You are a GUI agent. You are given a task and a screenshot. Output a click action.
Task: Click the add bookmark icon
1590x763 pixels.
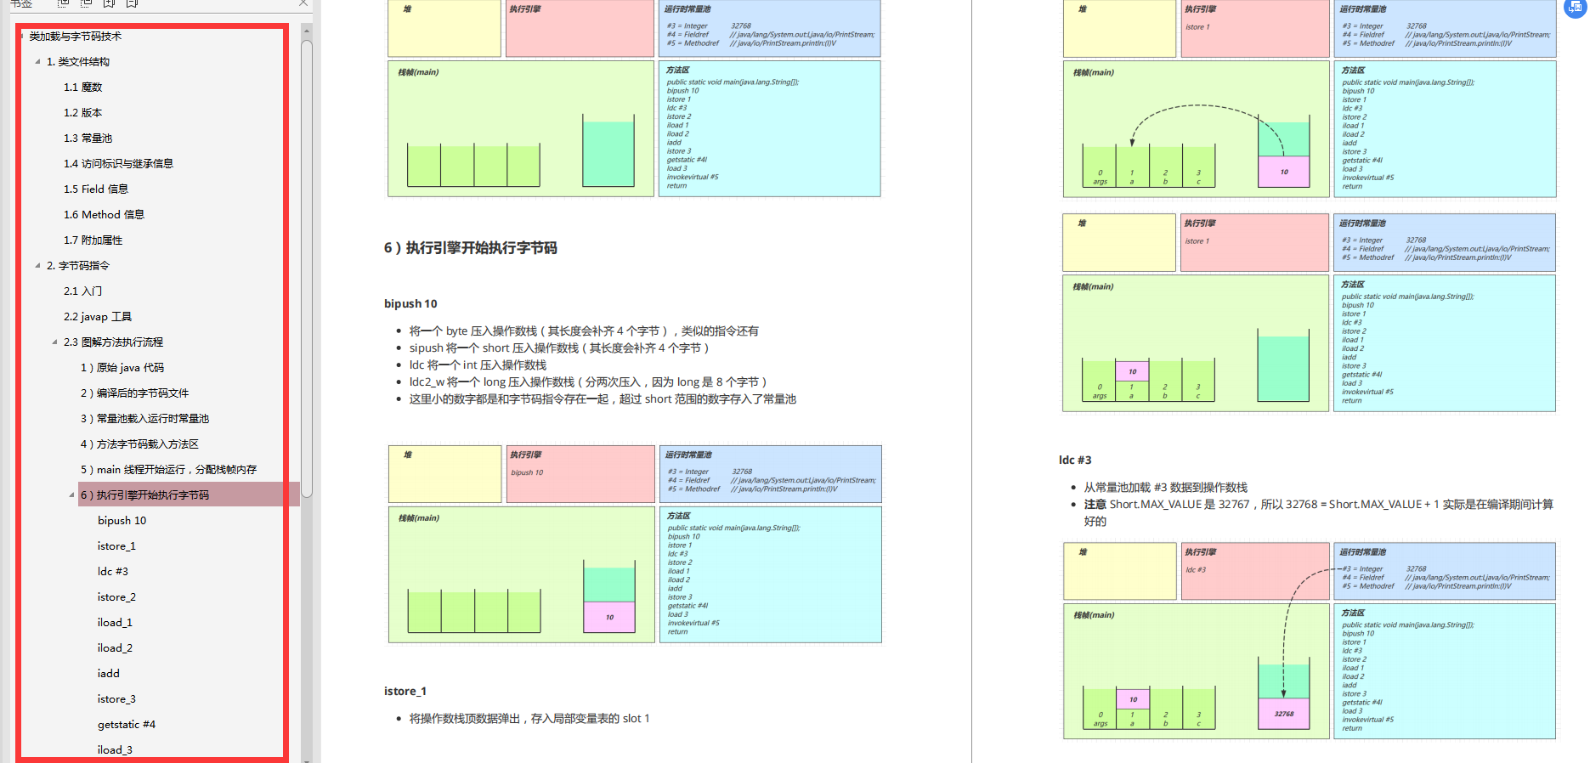coord(109,3)
